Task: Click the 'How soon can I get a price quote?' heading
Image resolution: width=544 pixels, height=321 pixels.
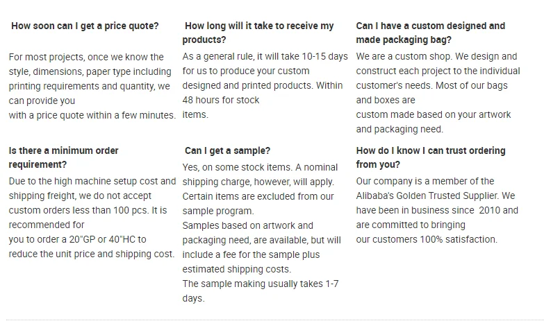Action: point(85,26)
